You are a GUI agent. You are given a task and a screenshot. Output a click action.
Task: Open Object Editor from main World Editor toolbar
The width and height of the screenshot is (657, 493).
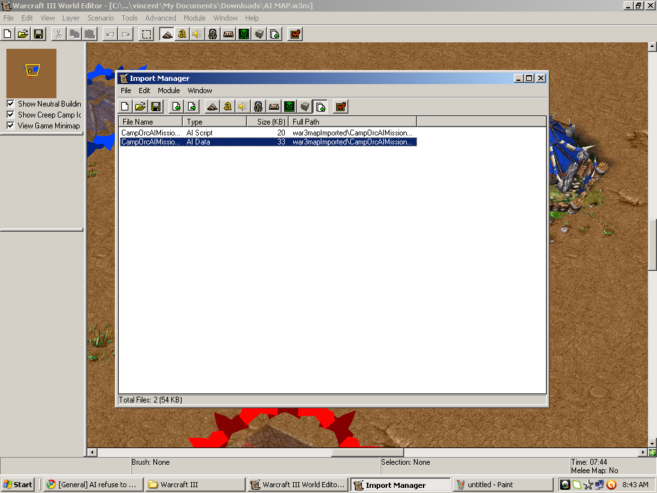tap(212, 34)
